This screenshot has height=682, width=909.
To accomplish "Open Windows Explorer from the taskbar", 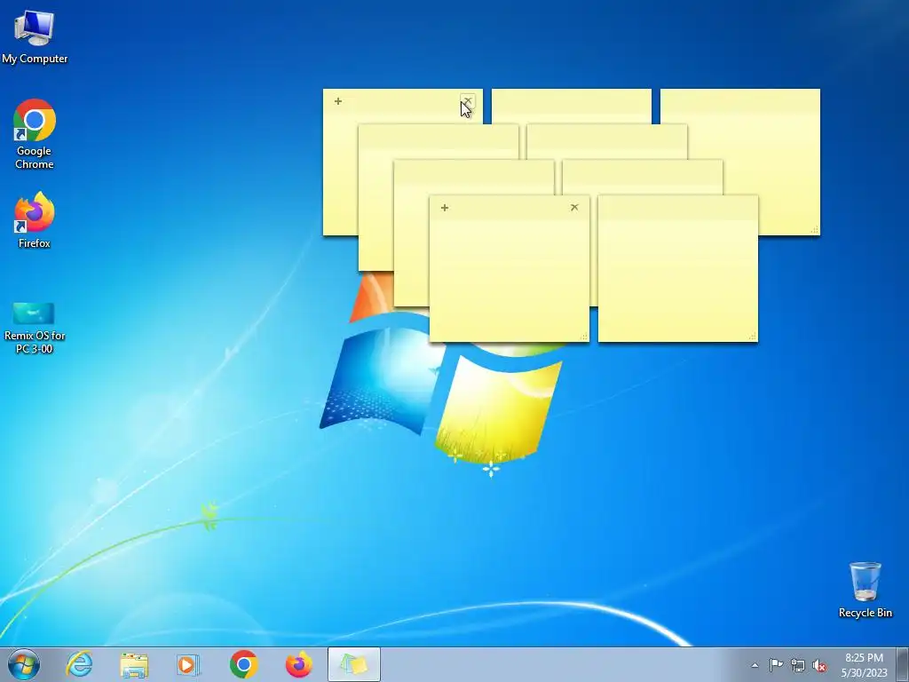I will pos(134,664).
